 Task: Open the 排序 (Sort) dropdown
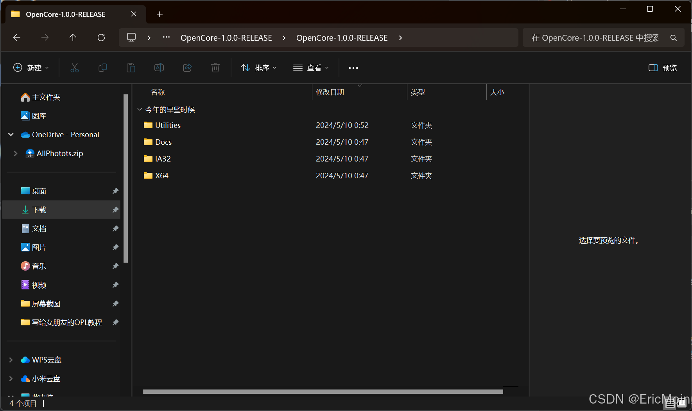tap(259, 68)
